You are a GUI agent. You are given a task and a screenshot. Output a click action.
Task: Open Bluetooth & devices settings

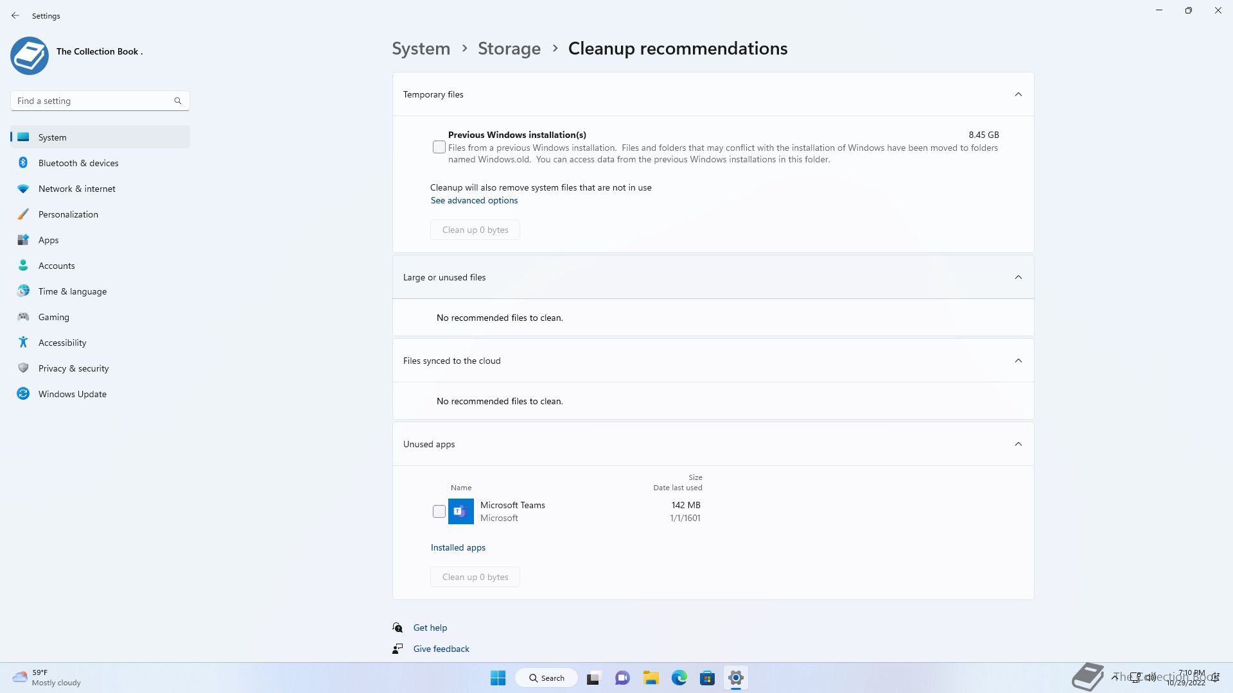(100, 163)
